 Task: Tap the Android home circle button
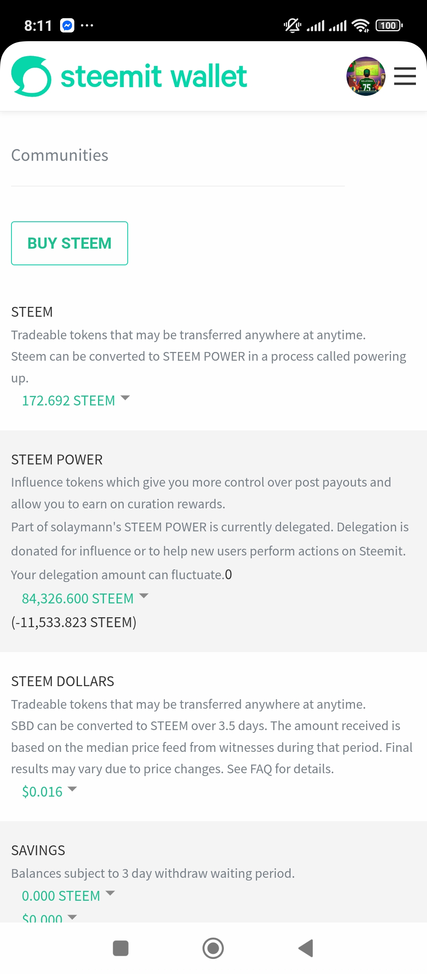tap(213, 948)
